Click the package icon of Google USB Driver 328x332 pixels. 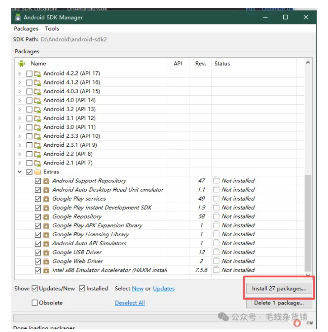pos(46,253)
